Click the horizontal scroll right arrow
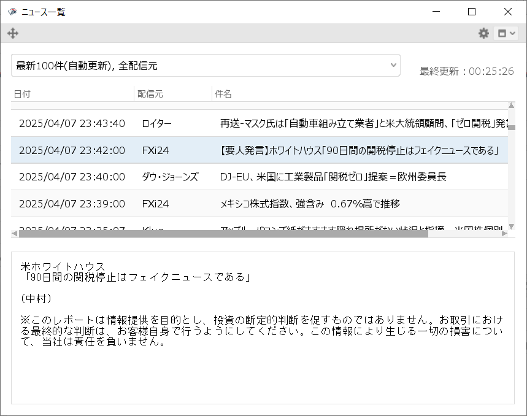 coord(504,234)
